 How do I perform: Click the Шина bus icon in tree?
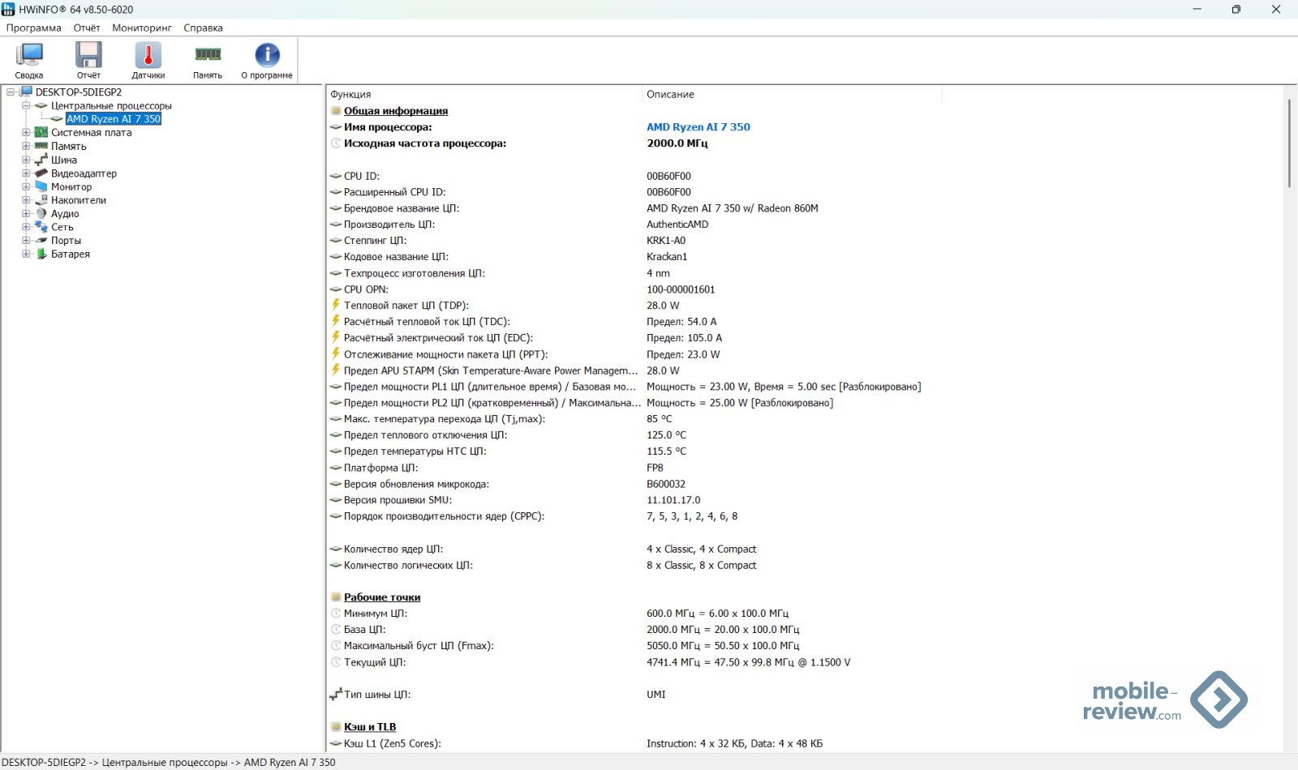point(41,160)
